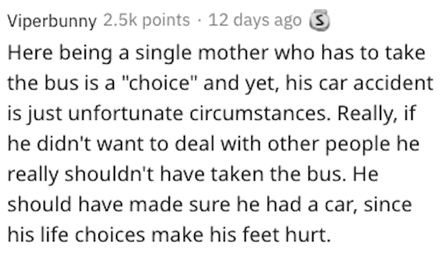Open the Viperbunny user profile
The image size is (440, 264).
click(x=52, y=21)
